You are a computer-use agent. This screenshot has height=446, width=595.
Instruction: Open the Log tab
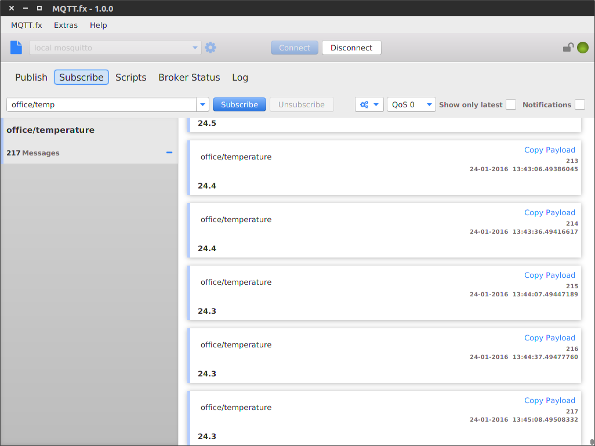pos(240,77)
